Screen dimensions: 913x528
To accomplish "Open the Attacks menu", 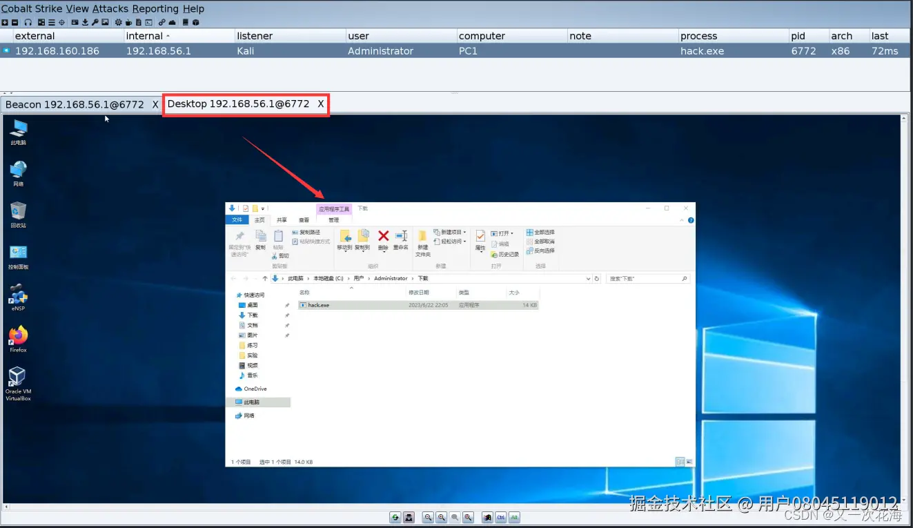I will pyautogui.click(x=110, y=8).
